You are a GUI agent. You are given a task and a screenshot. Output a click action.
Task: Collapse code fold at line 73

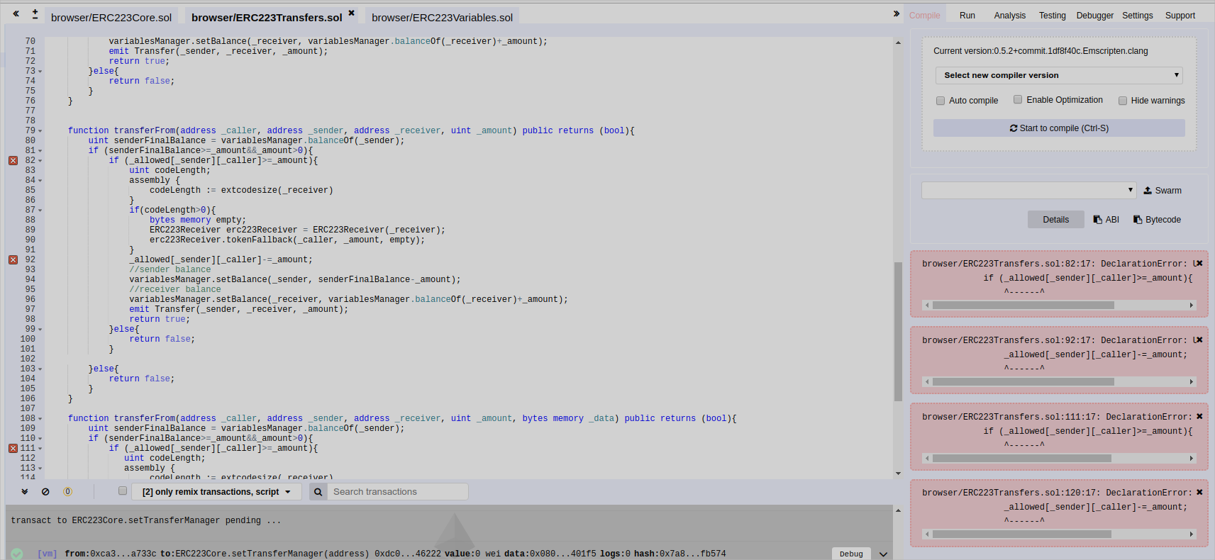click(40, 71)
